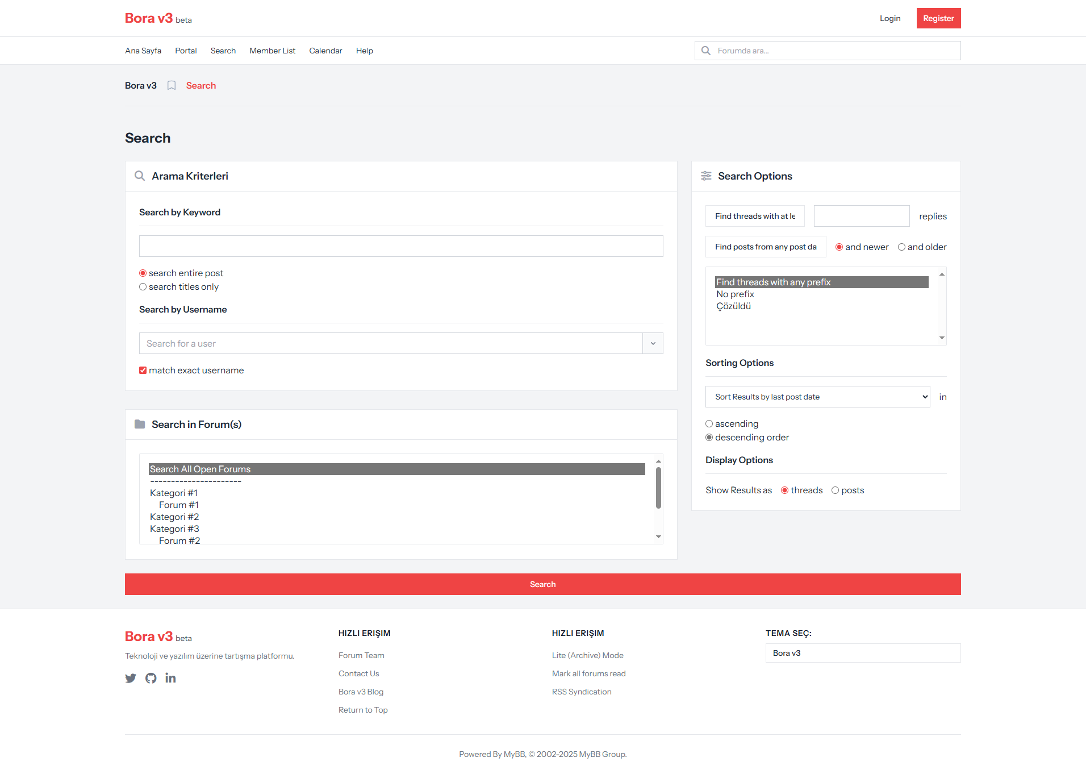Viewport: 1086px width, 778px height.
Task: Click the bookmark icon beside the Bora v3 breadcrumb
Action: [172, 86]
